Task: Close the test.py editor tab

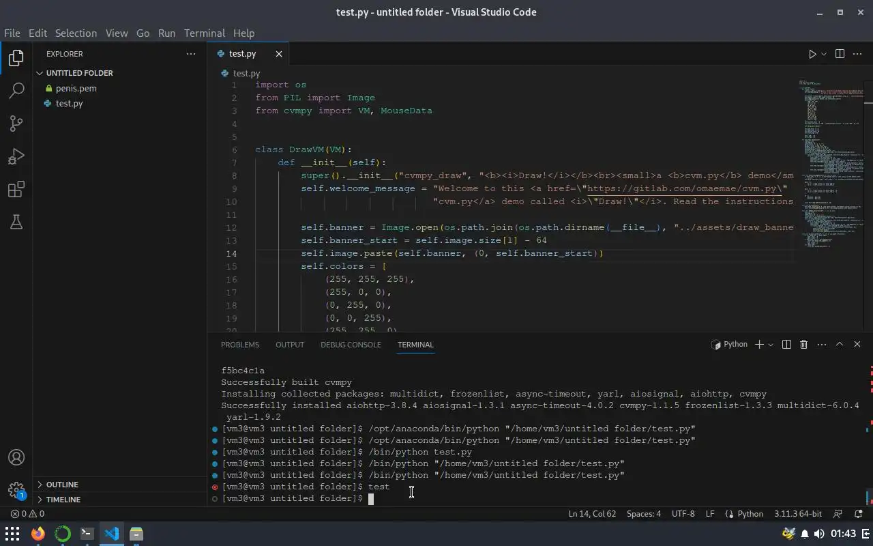Action: tap(279, 54)
